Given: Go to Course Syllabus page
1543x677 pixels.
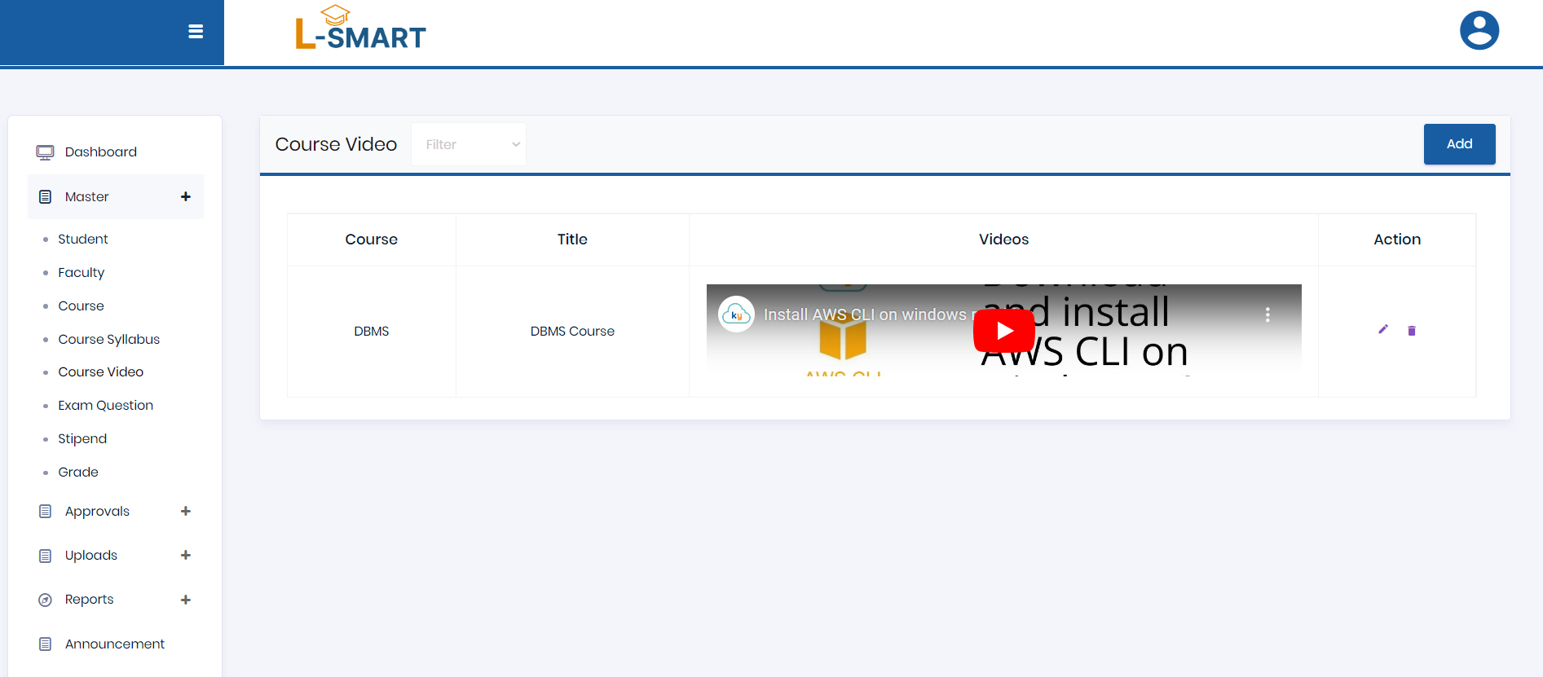Looking at the screenshot, I should [x=108, y=339].
